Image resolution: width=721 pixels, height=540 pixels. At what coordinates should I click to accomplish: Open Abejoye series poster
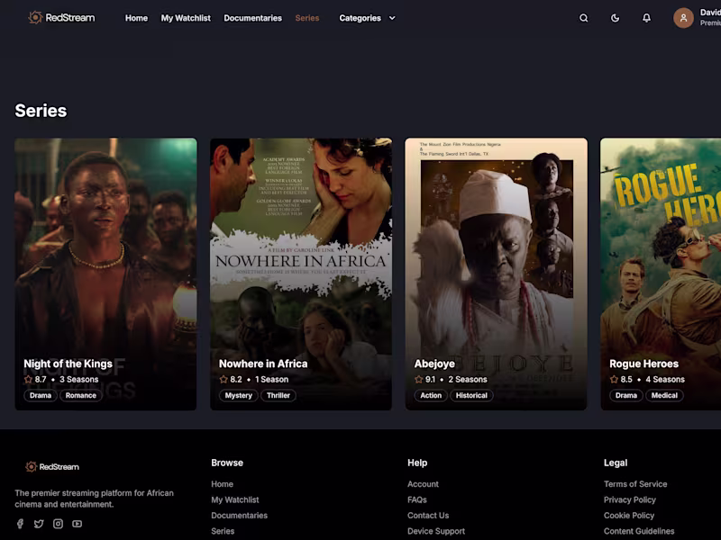click(x=497, y=274)
